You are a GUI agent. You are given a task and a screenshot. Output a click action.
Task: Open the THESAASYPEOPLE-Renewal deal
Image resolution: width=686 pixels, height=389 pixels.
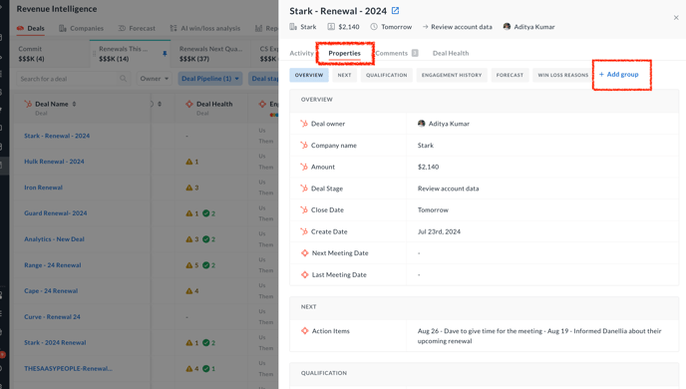point(68,368)
